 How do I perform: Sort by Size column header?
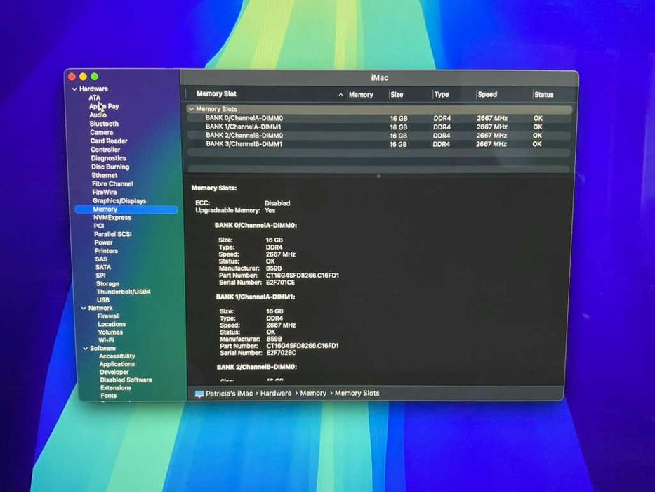click(x=397, y=95)
